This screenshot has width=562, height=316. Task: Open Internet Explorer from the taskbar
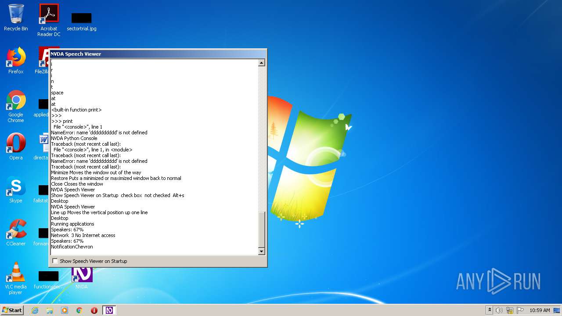point(35,310)
